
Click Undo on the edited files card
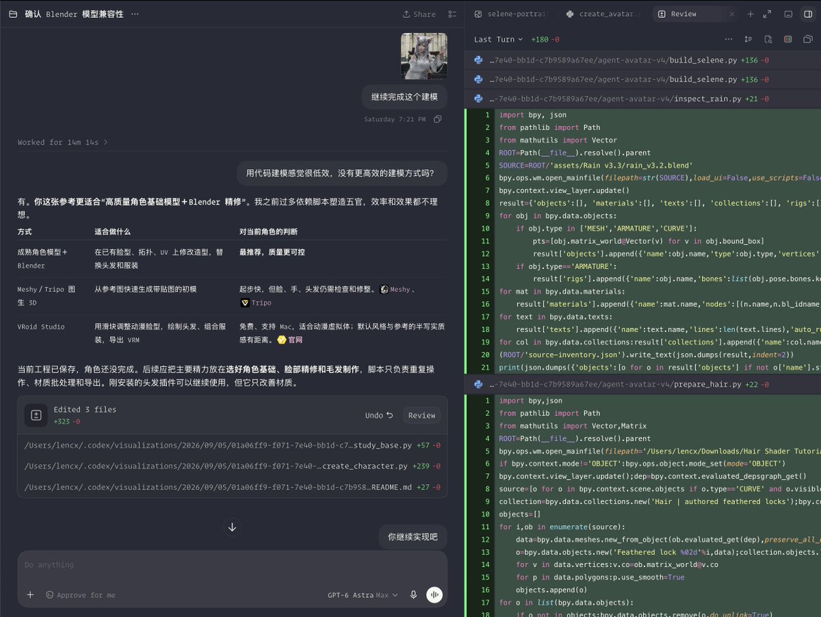[379, 415]
